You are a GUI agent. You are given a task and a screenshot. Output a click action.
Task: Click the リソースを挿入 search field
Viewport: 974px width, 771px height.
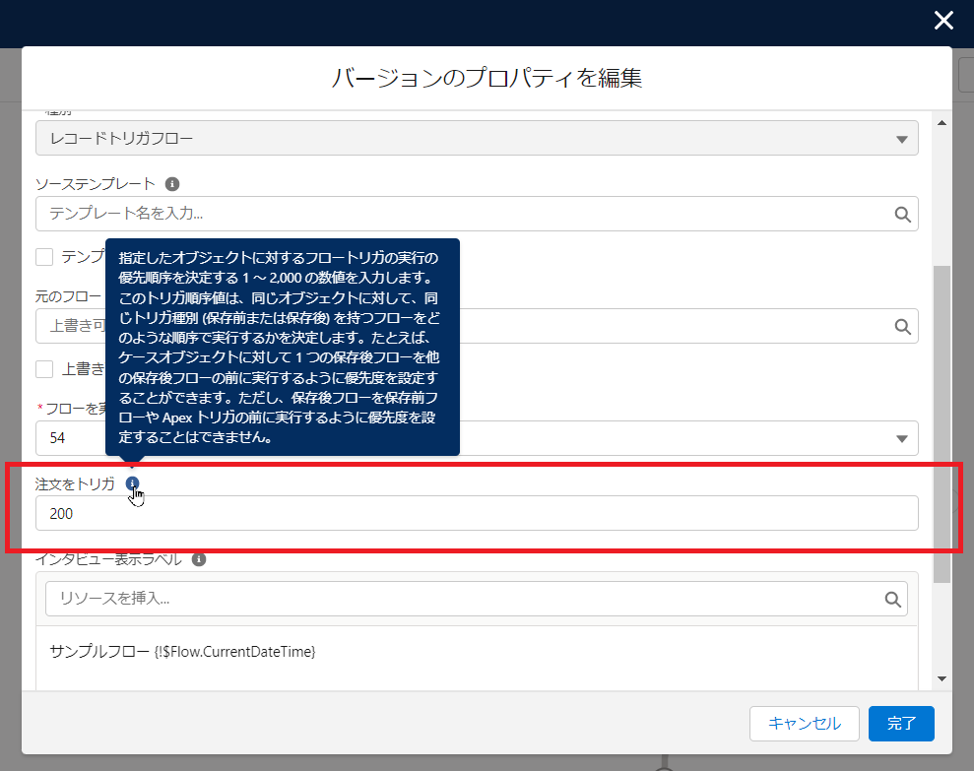pyautogui.click(x=463, y=599)
